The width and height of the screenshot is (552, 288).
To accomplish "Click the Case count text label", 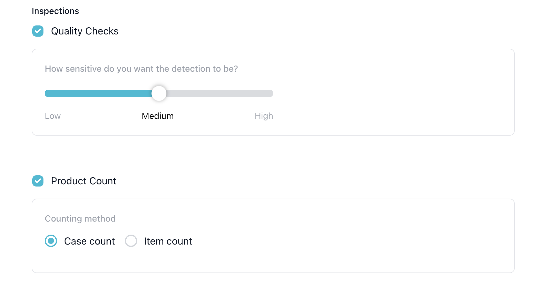I will (89, 241).
